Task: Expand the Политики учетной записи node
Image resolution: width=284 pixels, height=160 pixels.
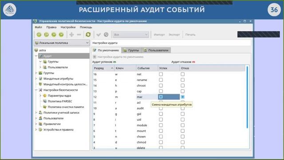Action: [36, 112]
